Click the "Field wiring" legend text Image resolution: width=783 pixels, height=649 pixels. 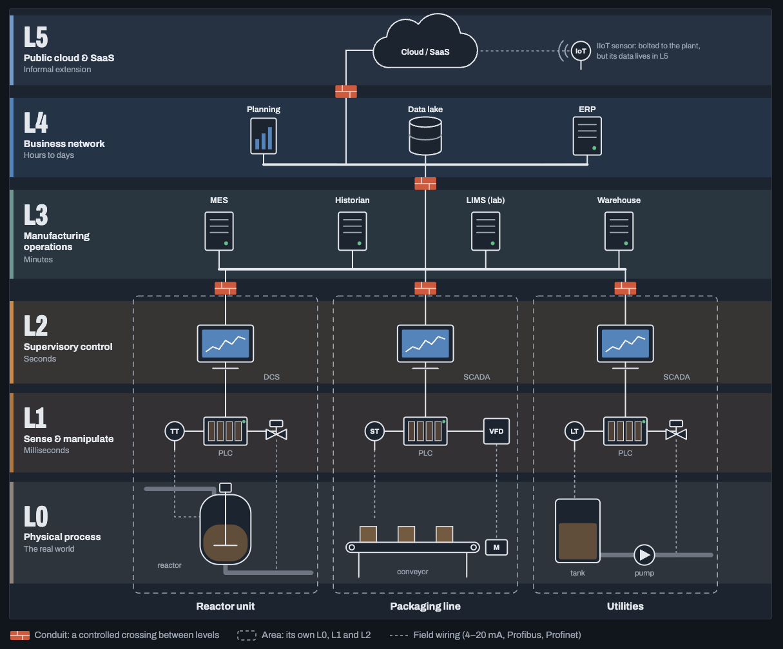tap(496, 635)
